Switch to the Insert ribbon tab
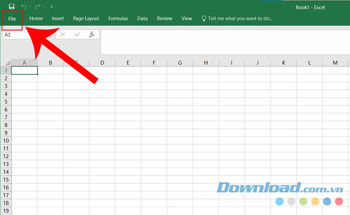Image resolution: width=350 pixels, height=215 pixels. click(58, 19)
